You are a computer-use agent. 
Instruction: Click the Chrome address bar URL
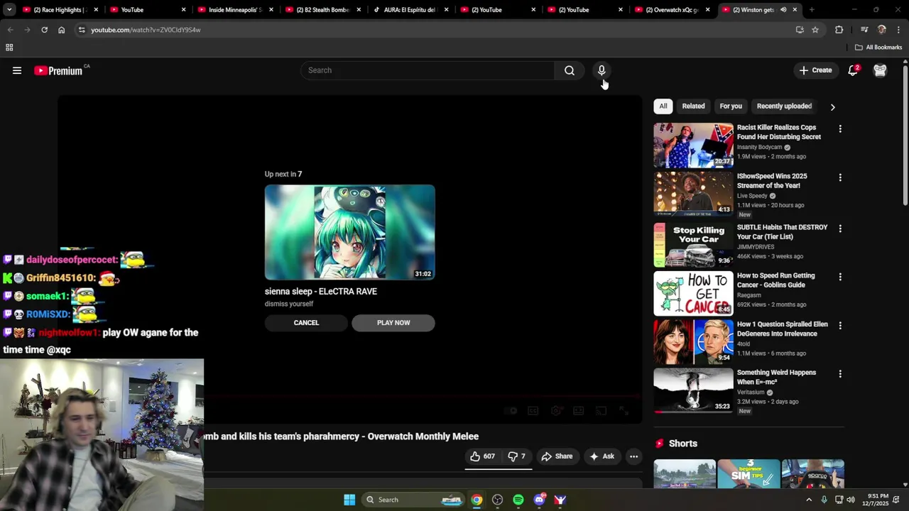point(146,30)
